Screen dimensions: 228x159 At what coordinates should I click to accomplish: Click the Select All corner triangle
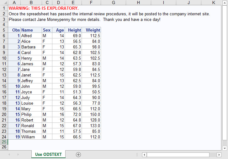(4, 2)
